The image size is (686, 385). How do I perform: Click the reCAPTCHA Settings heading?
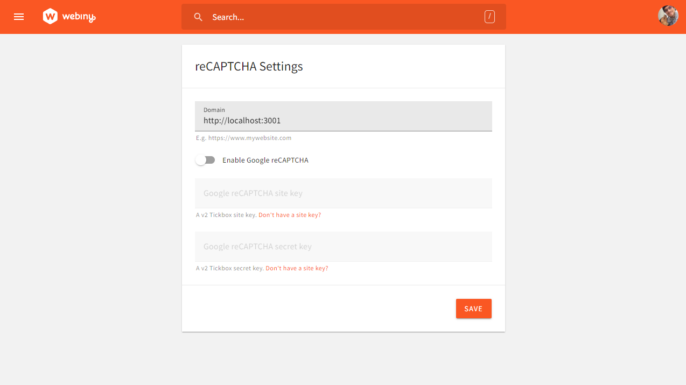(x=249, y=66)
